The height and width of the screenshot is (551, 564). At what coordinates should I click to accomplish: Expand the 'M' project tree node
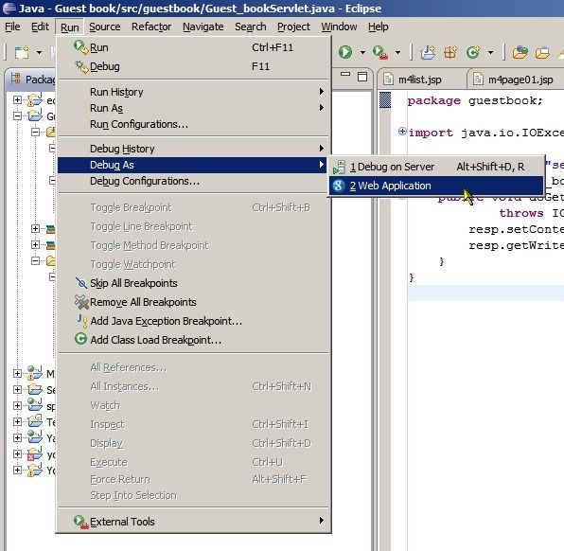[17, 373]
